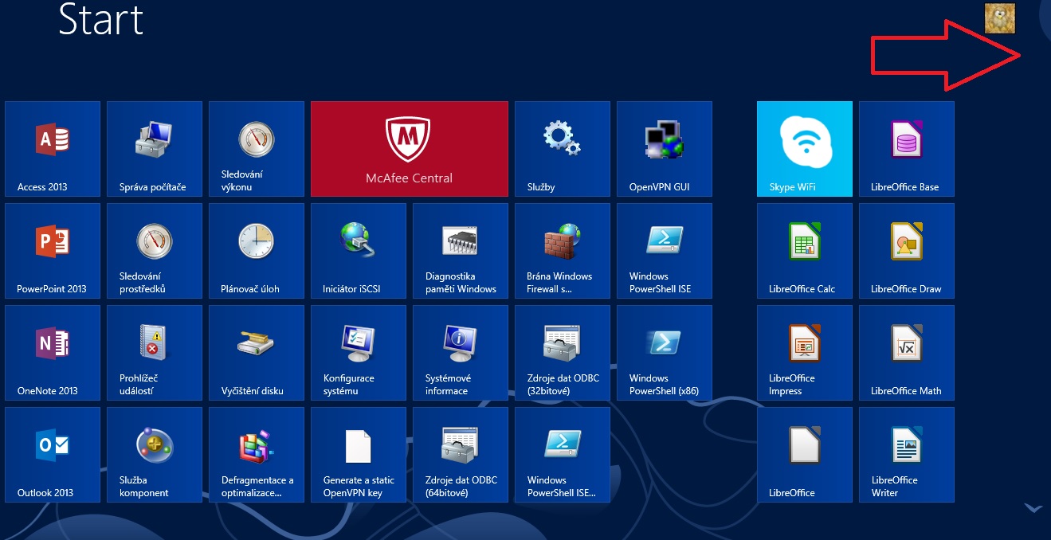Open PowerPoint 2013 tile
The width and height of the screenshot is (1051, 540).
coord(53,251)
